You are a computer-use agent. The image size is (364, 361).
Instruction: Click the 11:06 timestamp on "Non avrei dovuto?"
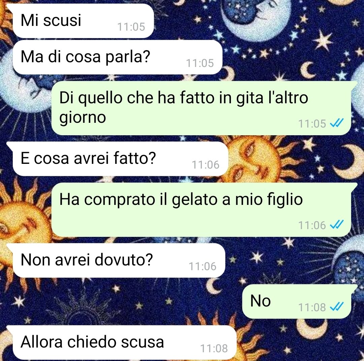tap(203, 266)
